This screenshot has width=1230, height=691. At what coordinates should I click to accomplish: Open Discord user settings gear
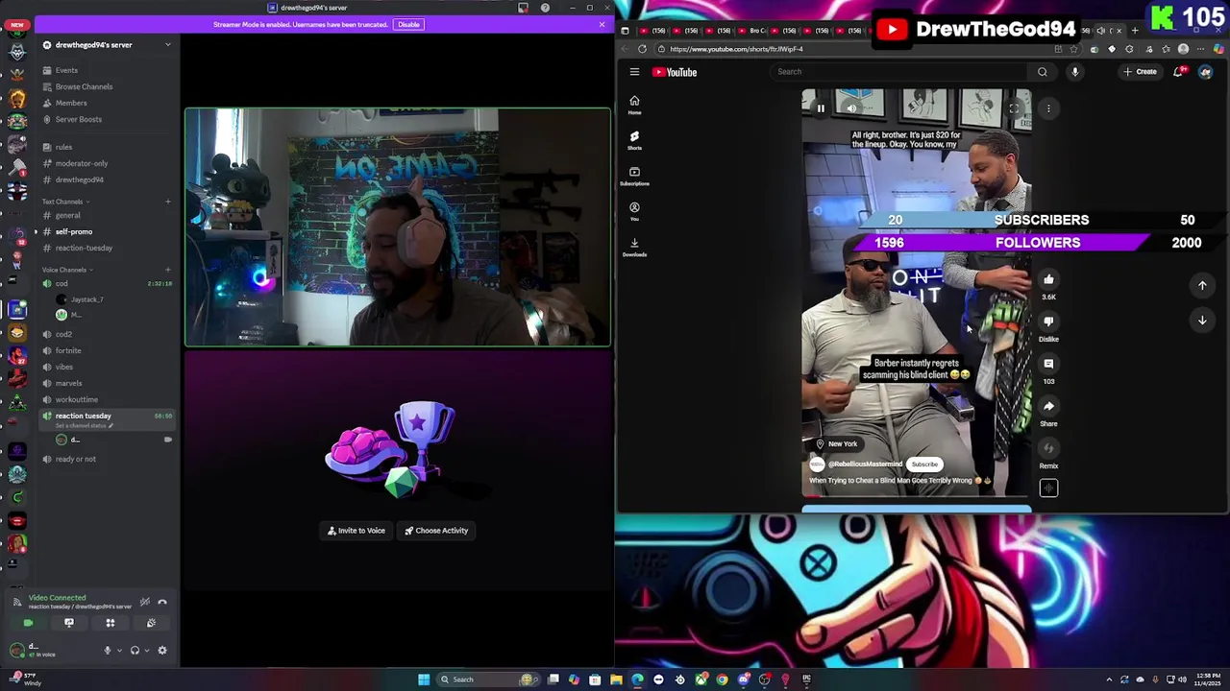pos(162,651)
